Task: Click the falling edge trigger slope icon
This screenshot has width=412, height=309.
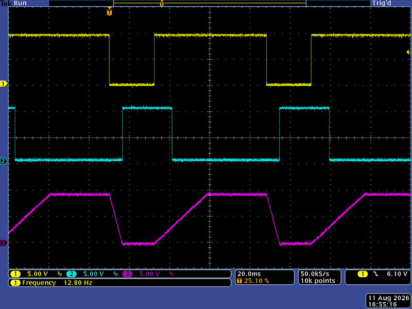Action: pyautogui.click(x=376, y=274)
